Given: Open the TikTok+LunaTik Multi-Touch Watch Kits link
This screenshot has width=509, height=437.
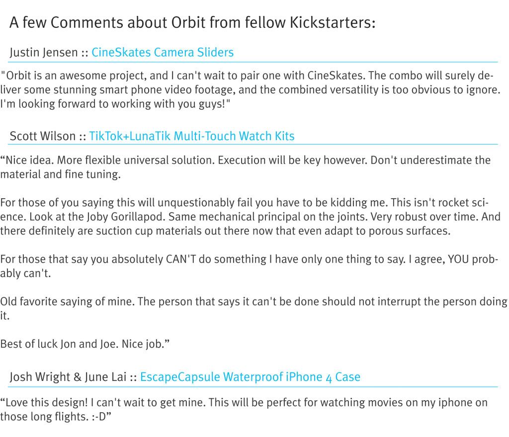Looking at the screenshot, I should pos(191,136).
